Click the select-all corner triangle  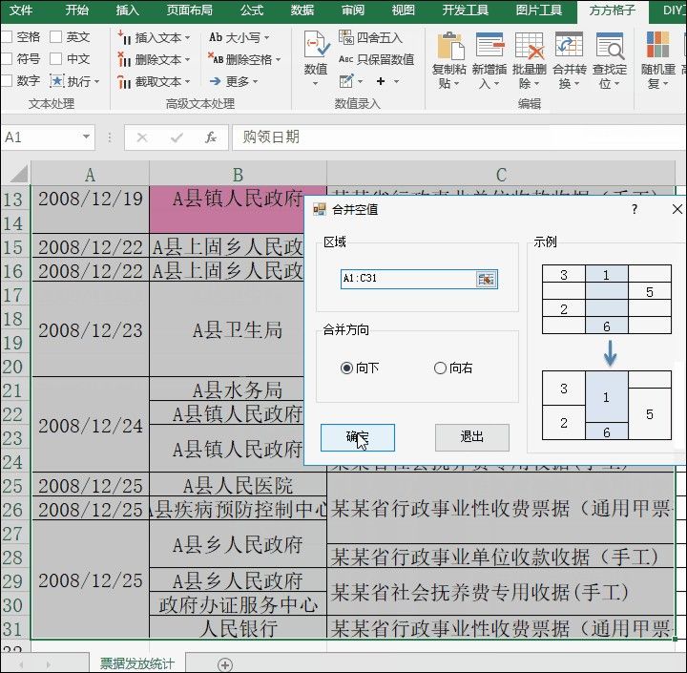point(19,174)
